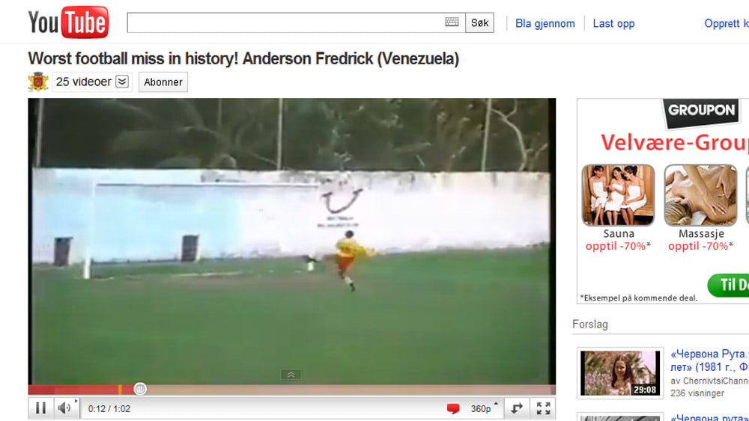Mute the video volume icon
Viewport: 749px width, 421px height.
tap(64, 408)
